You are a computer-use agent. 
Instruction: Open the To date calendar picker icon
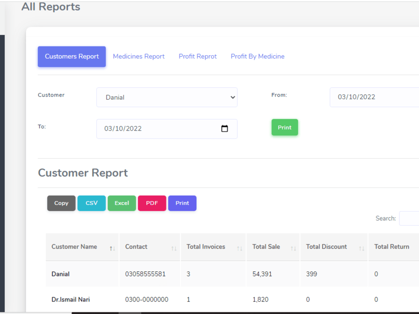[x=225, y=129]
